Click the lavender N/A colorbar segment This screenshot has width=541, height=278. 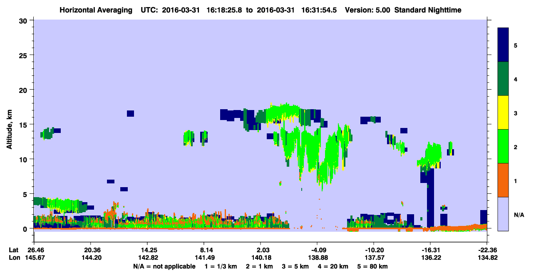click(503, 214)
